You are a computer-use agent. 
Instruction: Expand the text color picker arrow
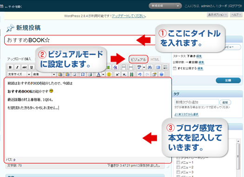click(103, 74)
